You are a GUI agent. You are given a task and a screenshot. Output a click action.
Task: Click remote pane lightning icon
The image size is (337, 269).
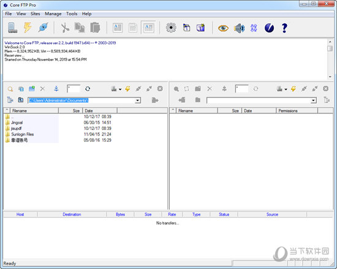coord(293,88)
